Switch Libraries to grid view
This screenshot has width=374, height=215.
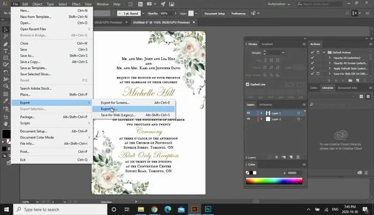tap(361, 97)
